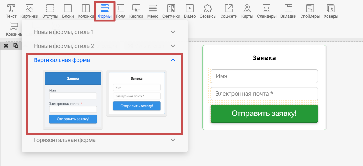Select the Видео tool icon
This screenshot has height=166, width=363.
(190, 9)
